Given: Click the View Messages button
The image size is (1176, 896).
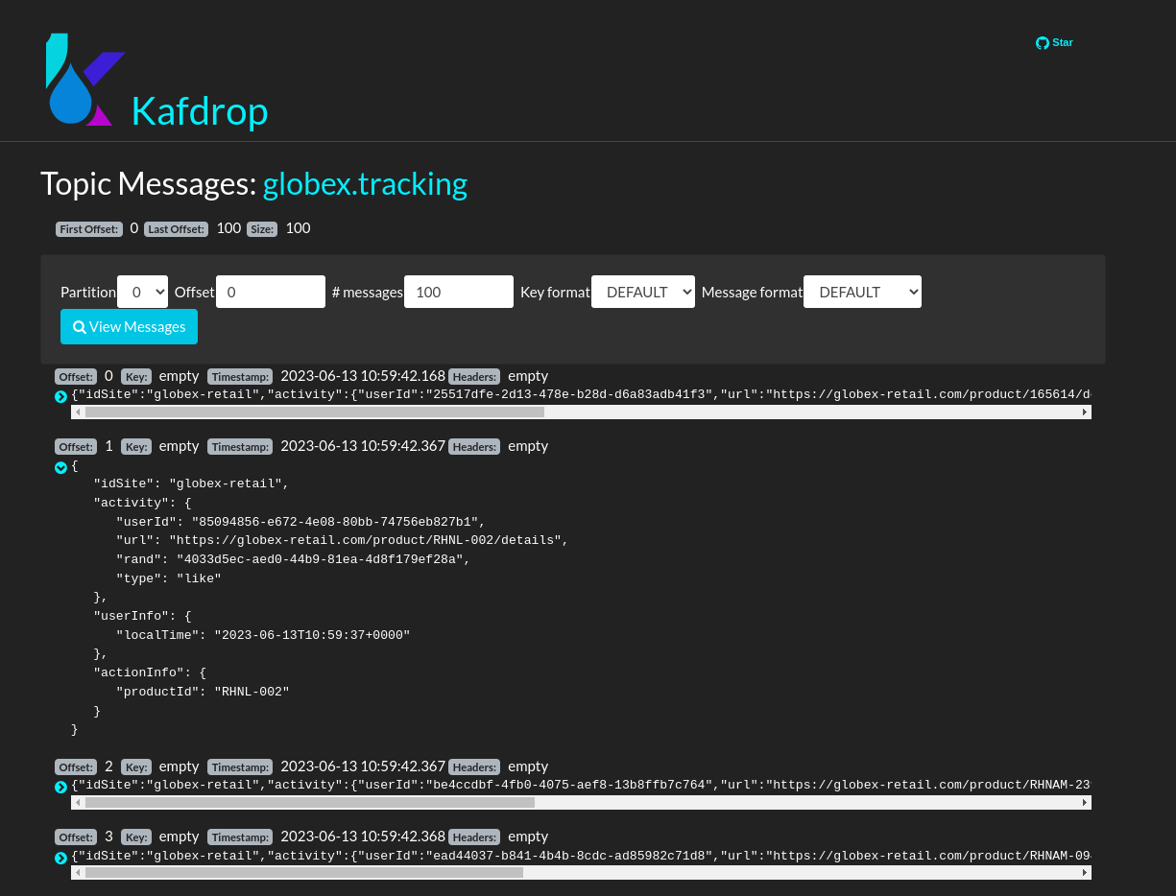Looking at the screenshot, I should [x=129, y=326].
